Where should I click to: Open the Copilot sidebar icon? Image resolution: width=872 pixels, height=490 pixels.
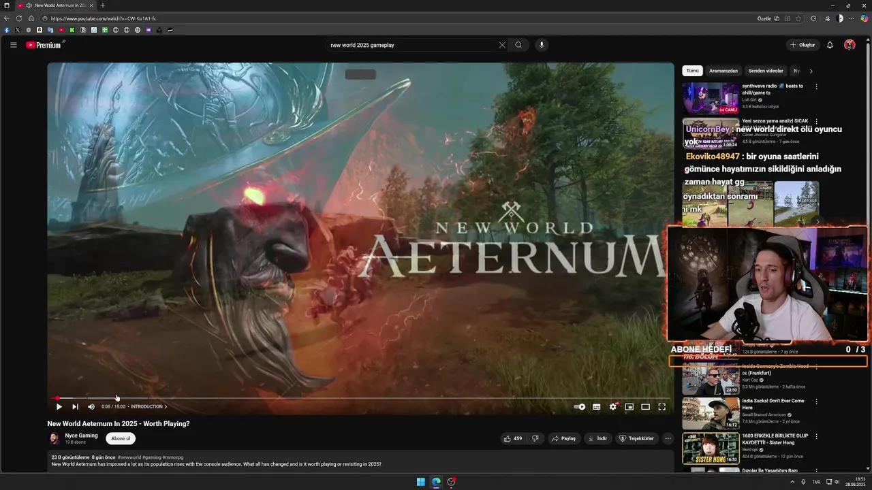[864, 18]
